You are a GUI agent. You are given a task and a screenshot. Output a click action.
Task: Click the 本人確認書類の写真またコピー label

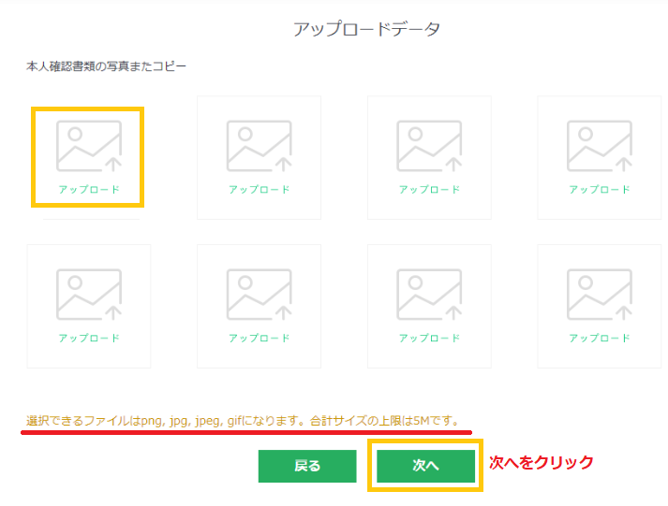tap(106, 66)
